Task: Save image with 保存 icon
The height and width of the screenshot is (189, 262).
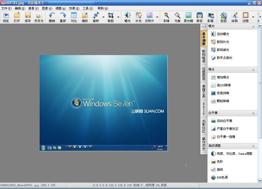Action: tap(28, 17)
